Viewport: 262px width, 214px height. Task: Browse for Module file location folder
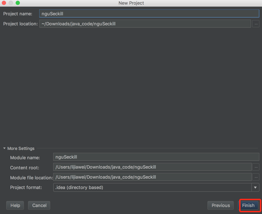[256, 177]
